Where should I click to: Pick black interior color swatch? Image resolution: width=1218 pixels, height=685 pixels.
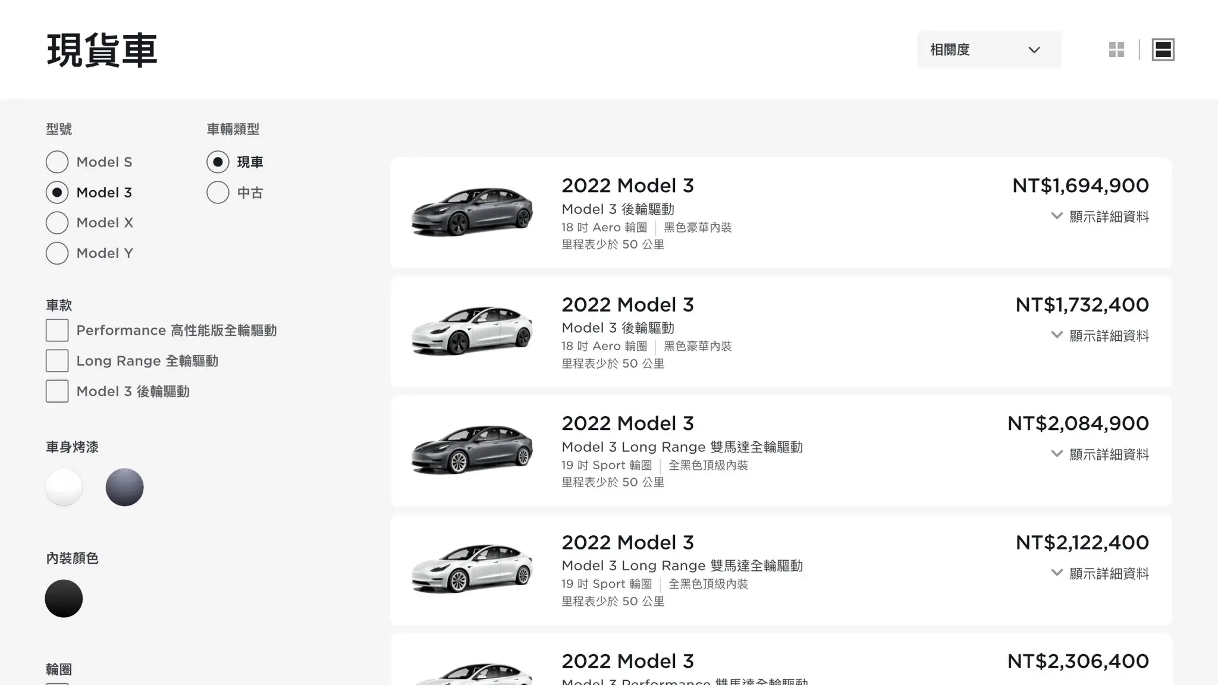pos(64,598)
